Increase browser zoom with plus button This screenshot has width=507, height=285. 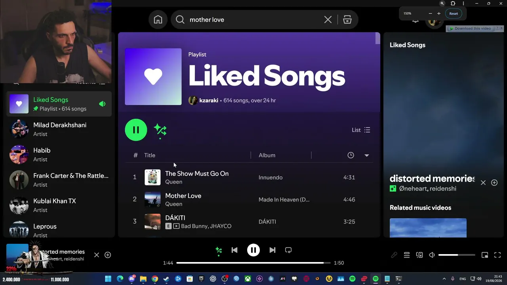click(x=438, y=13)
